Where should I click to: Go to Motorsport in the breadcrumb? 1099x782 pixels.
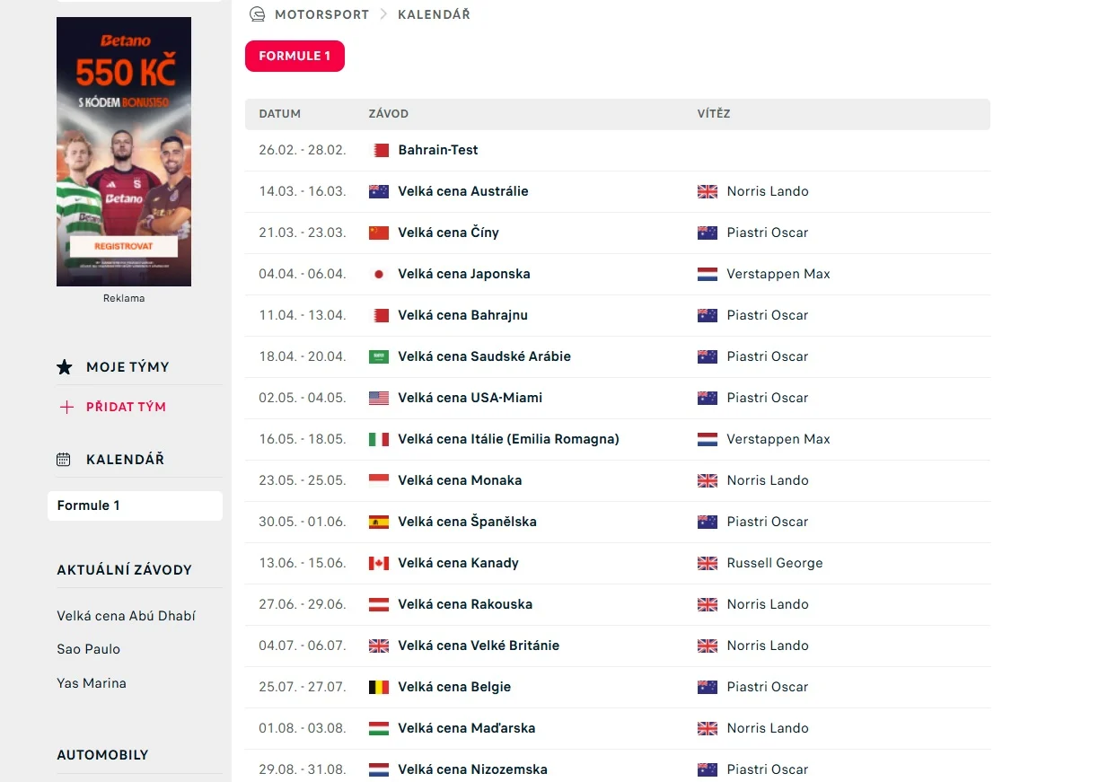pyautogui.click(x=321, y=14)
